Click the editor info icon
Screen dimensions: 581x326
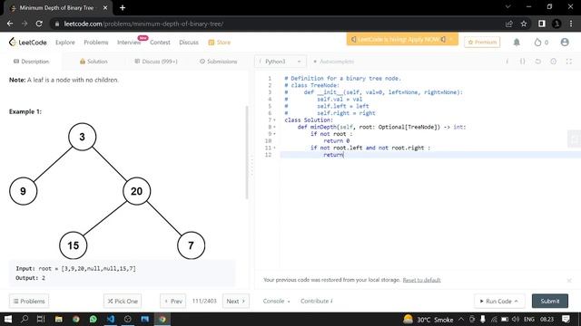tap(507, 62)
